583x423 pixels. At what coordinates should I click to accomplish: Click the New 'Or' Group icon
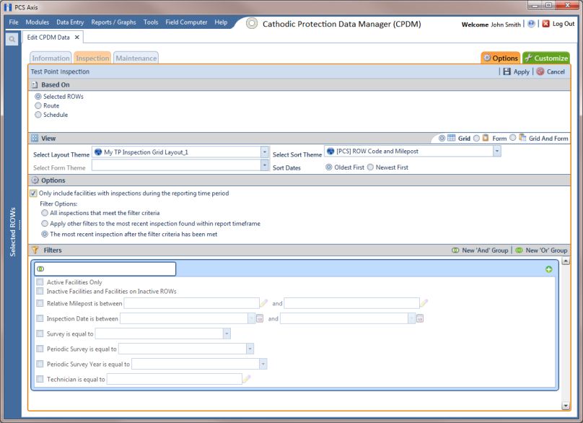tap(519, 250)
